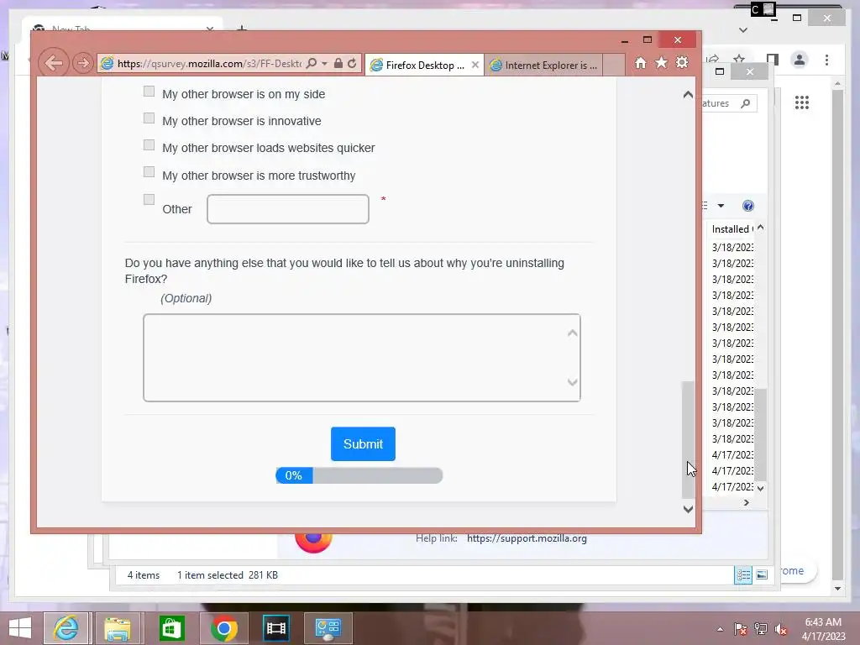The width and height of the screenshot is (860, 645).
Task: Check 'My other browser is on my side'
Action: (x=149, y=91)
